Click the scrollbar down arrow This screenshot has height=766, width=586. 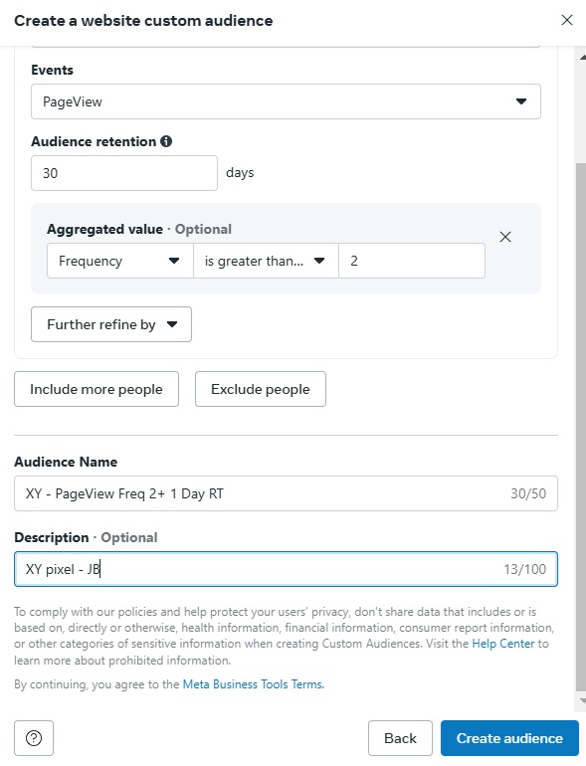pyautogui.click(x=582, y=700)
